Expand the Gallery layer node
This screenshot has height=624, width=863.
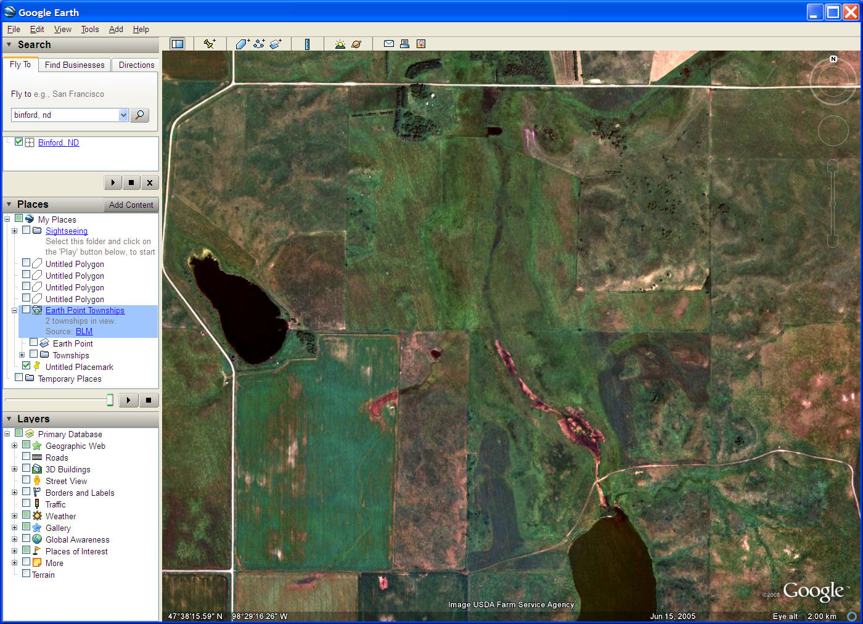pyautogui.click(x=14, y=527)
